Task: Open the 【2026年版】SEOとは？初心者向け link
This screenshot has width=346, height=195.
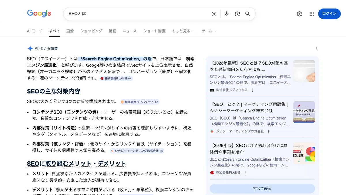Action: [249, 148]
